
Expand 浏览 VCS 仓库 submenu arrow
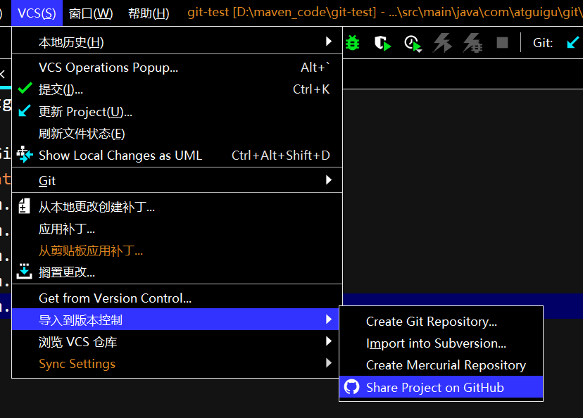[328, 341]
